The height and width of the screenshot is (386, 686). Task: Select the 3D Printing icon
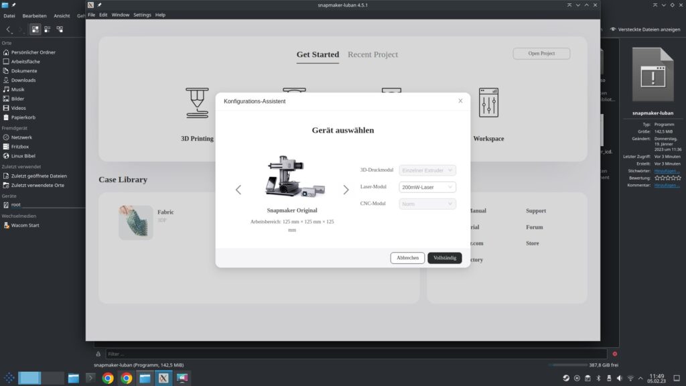pos(198,103)
